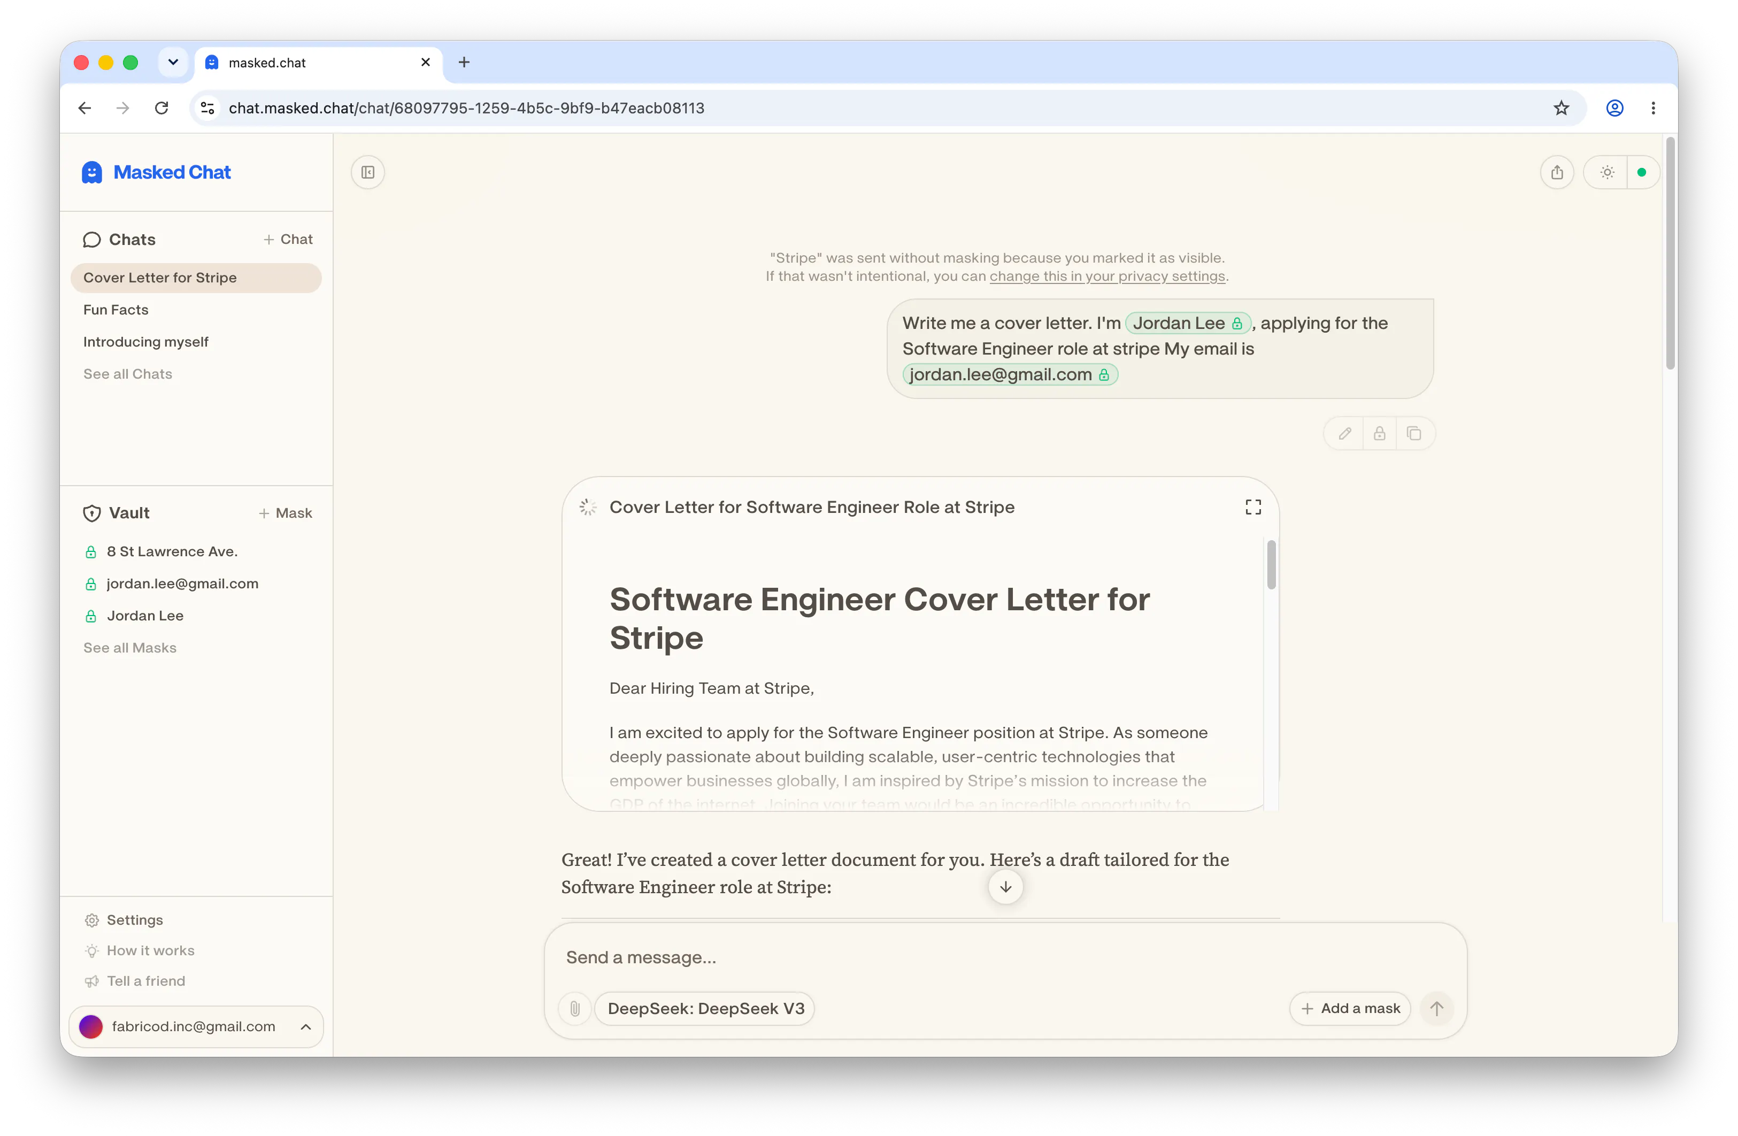Select the 8 St Lawrence Ave. mask

[172, 551]
